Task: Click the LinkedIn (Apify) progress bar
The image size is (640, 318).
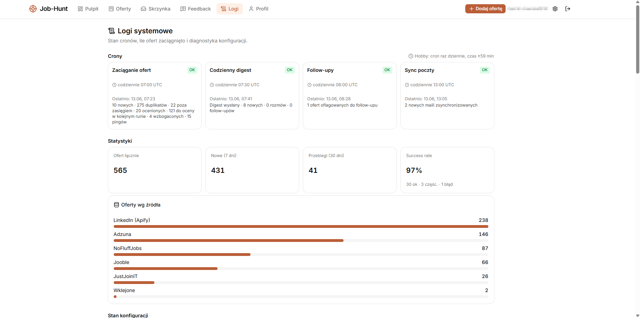Action: pos(301,226)
